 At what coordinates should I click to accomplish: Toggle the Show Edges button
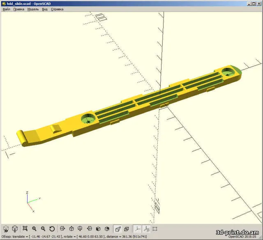155,228
